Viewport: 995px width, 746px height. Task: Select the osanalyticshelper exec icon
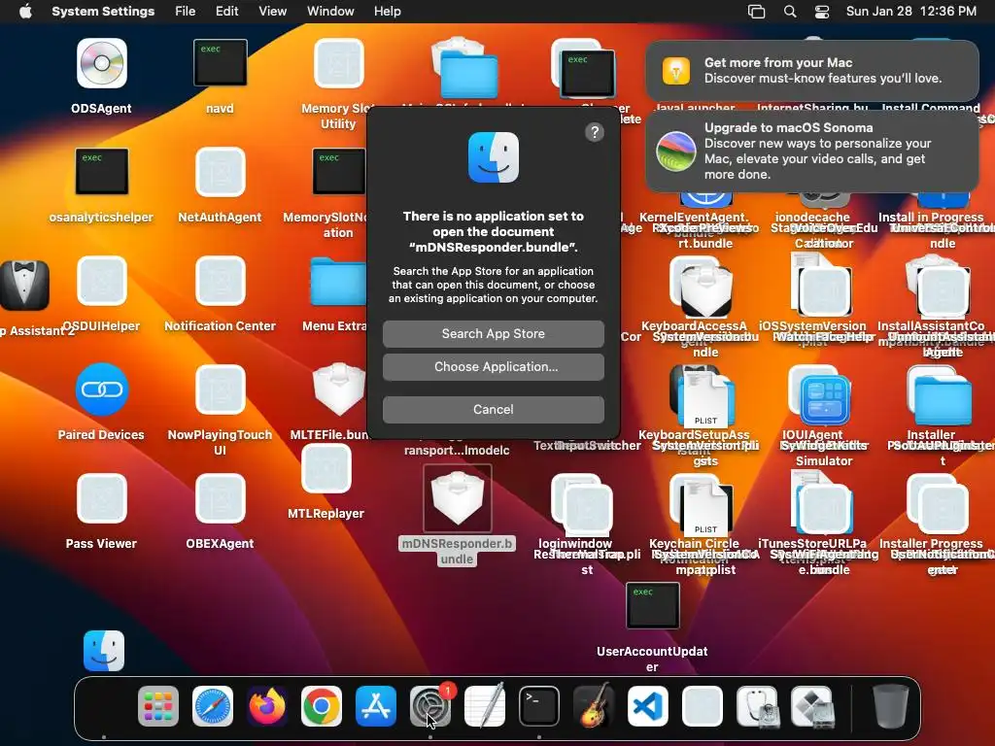[101, 171]
